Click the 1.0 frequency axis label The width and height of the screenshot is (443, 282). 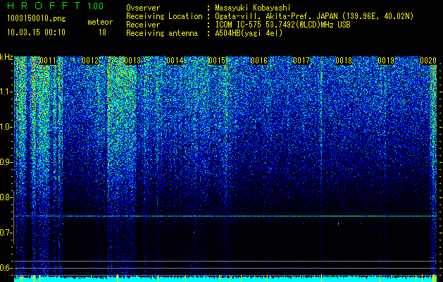pos(6,127)
